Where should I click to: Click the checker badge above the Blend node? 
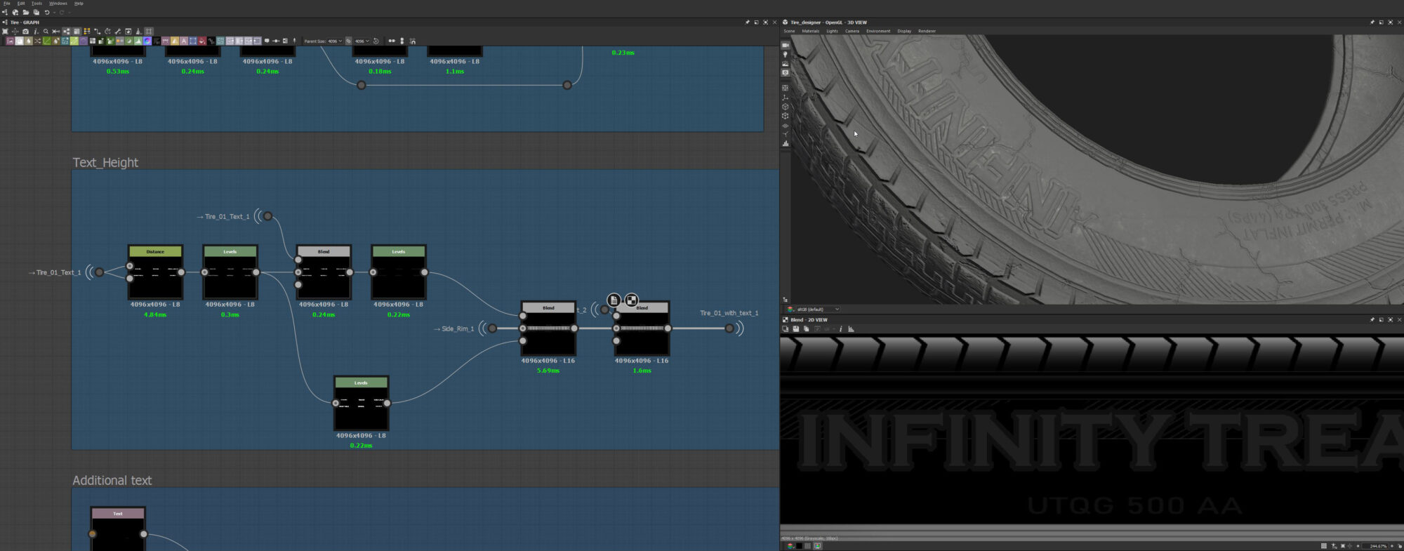pos(632,300)
